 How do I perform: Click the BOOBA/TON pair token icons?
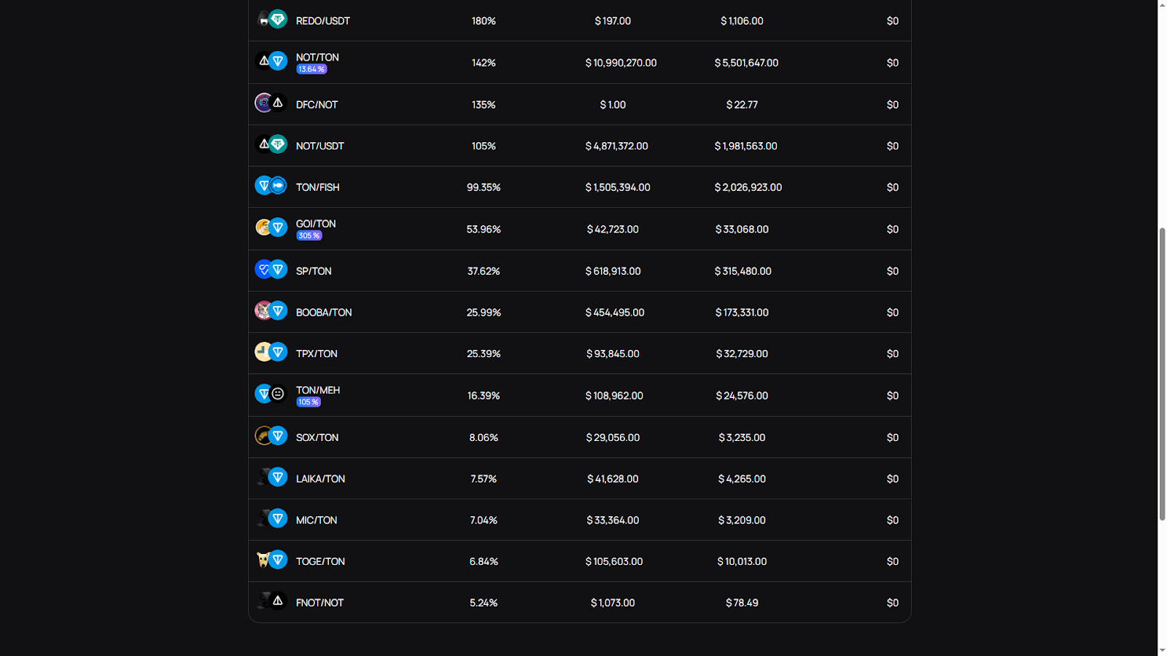(271, 311)
